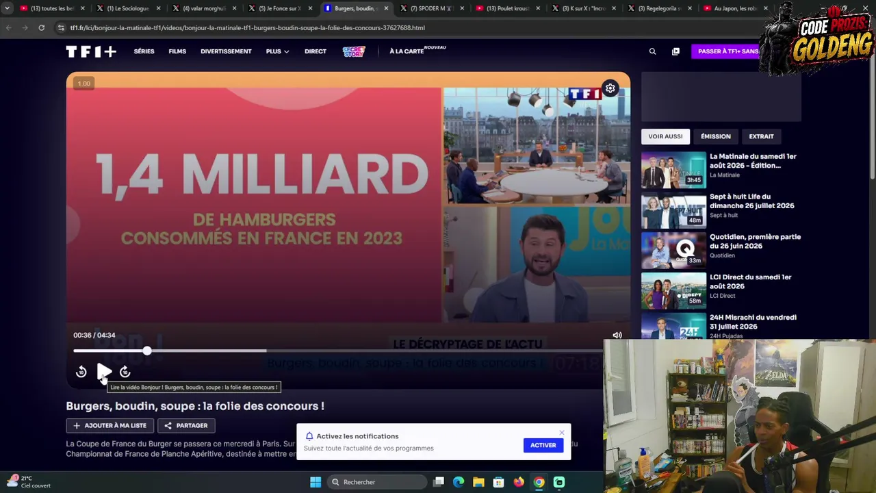Switch to the Émission tab
Screen dimensions: 876x493
click(716, 136)
